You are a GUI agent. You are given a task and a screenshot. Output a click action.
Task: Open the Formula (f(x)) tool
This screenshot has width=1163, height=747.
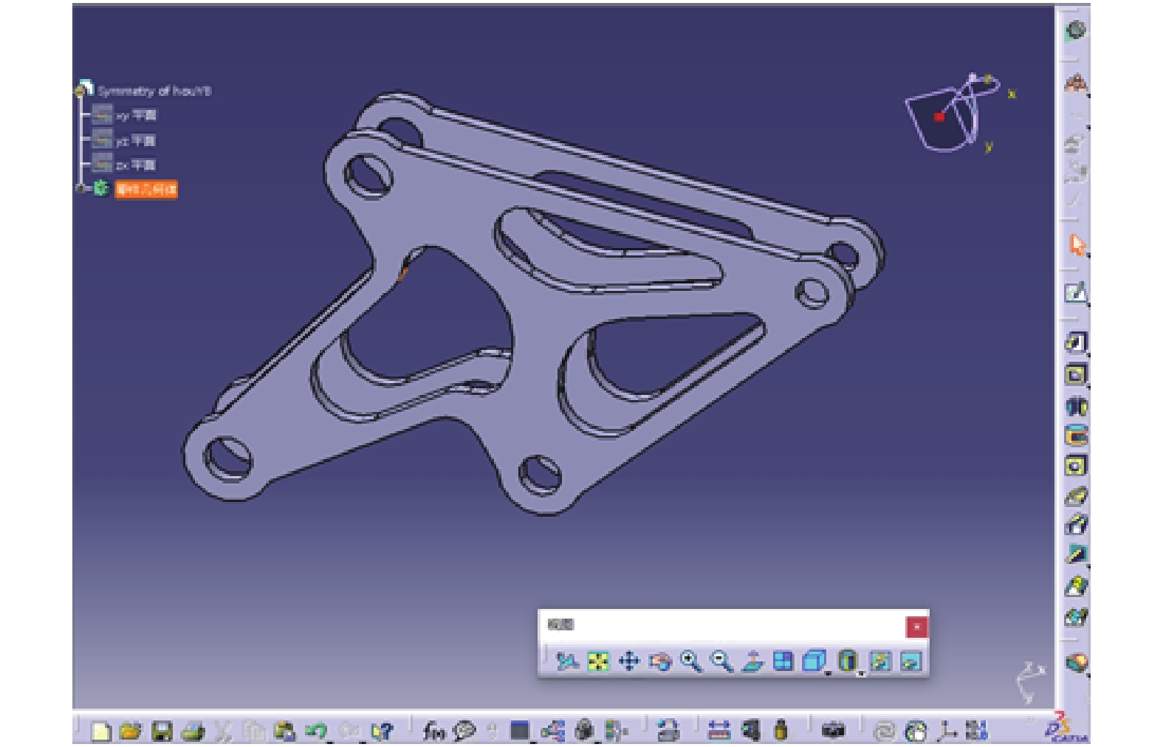(x=433, y=731)
